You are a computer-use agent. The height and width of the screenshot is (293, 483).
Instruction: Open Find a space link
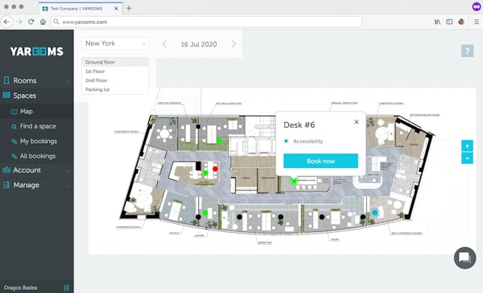(38, 126)
